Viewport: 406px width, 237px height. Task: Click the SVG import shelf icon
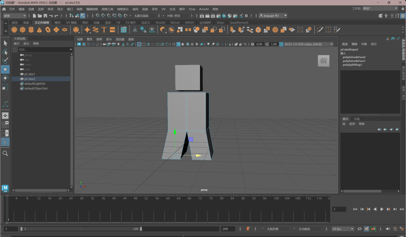pos(112,30)
